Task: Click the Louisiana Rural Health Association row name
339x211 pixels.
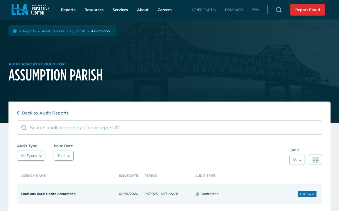Action: click(48, 194)
